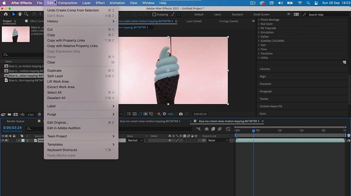
Task: Click the Home icon in toolbar
Action: 6,14
